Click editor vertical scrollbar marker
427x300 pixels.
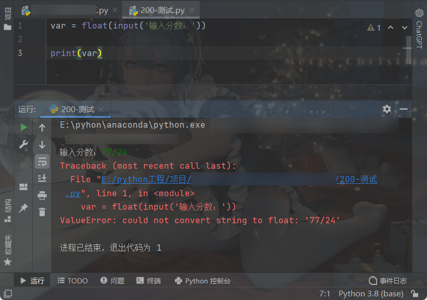pyautogui.click(x=407, y=48)
